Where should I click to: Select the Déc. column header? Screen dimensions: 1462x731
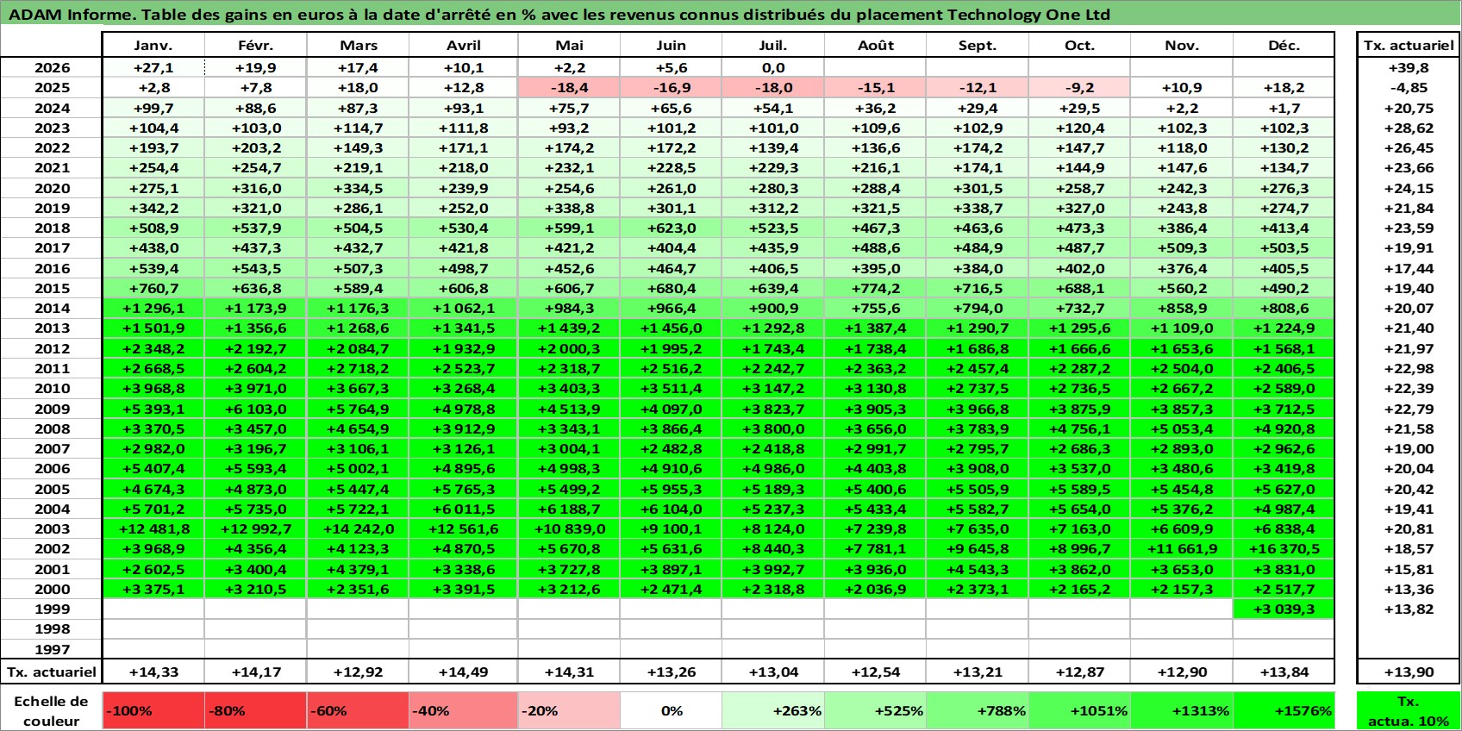click(x=1284, y=45)
